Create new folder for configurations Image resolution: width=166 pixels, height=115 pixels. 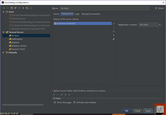point(27,8)
